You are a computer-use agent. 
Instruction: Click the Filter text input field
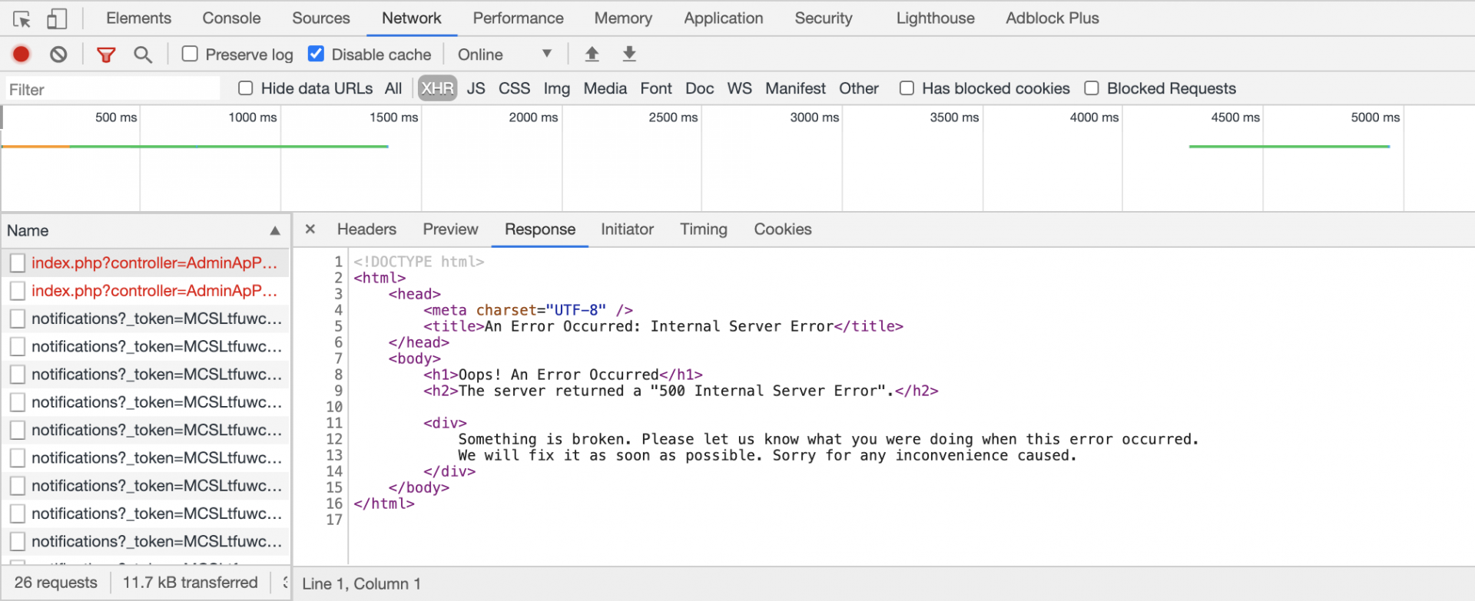(112, 90)
